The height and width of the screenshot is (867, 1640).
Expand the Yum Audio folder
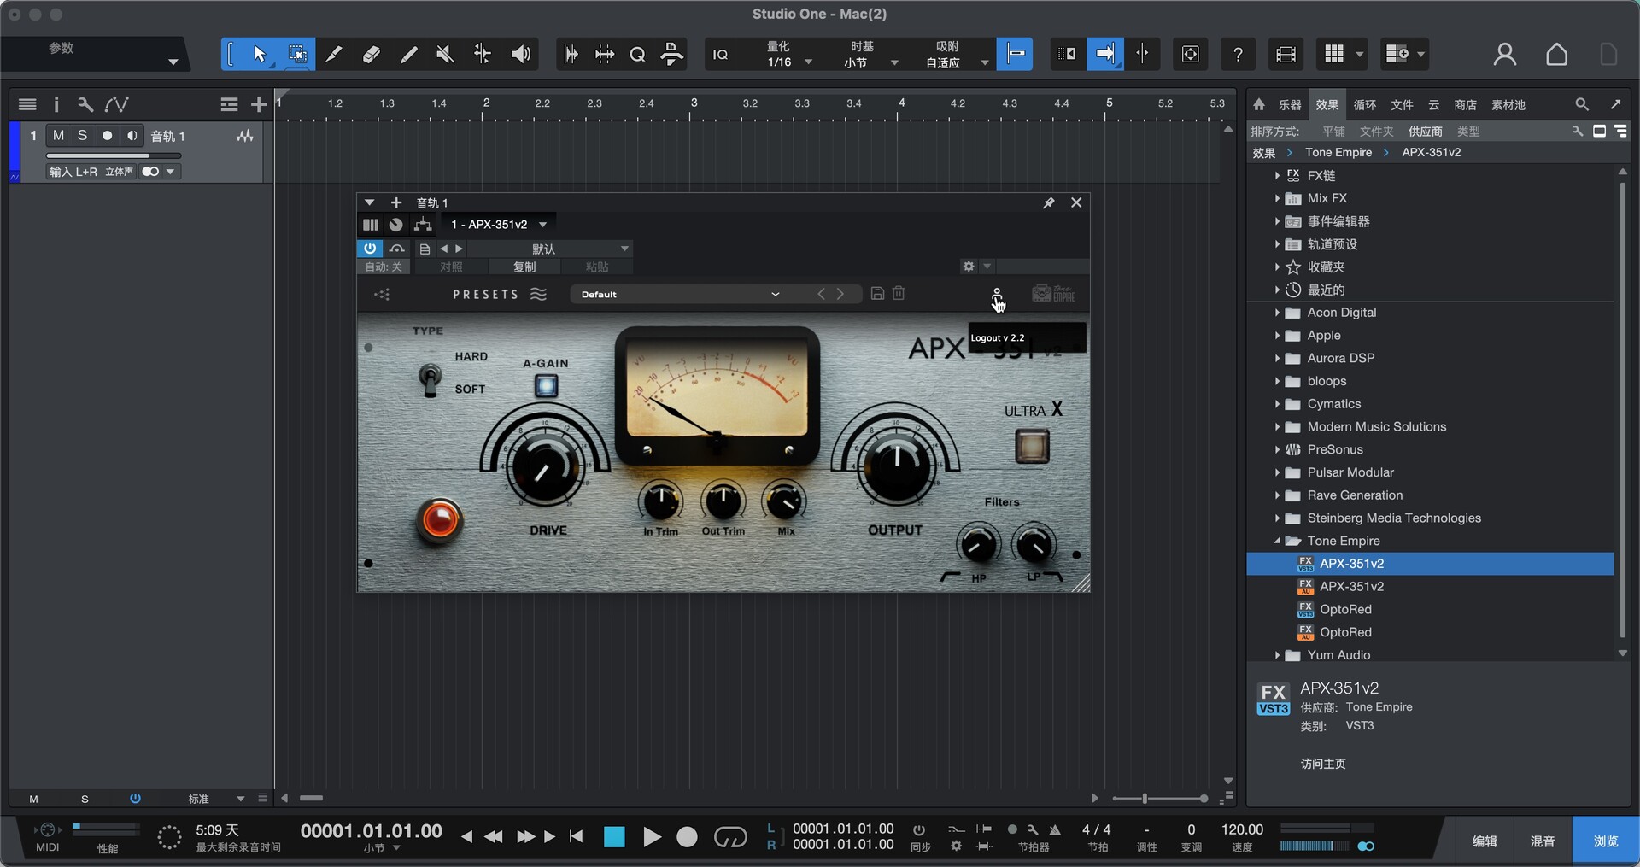1277,655
